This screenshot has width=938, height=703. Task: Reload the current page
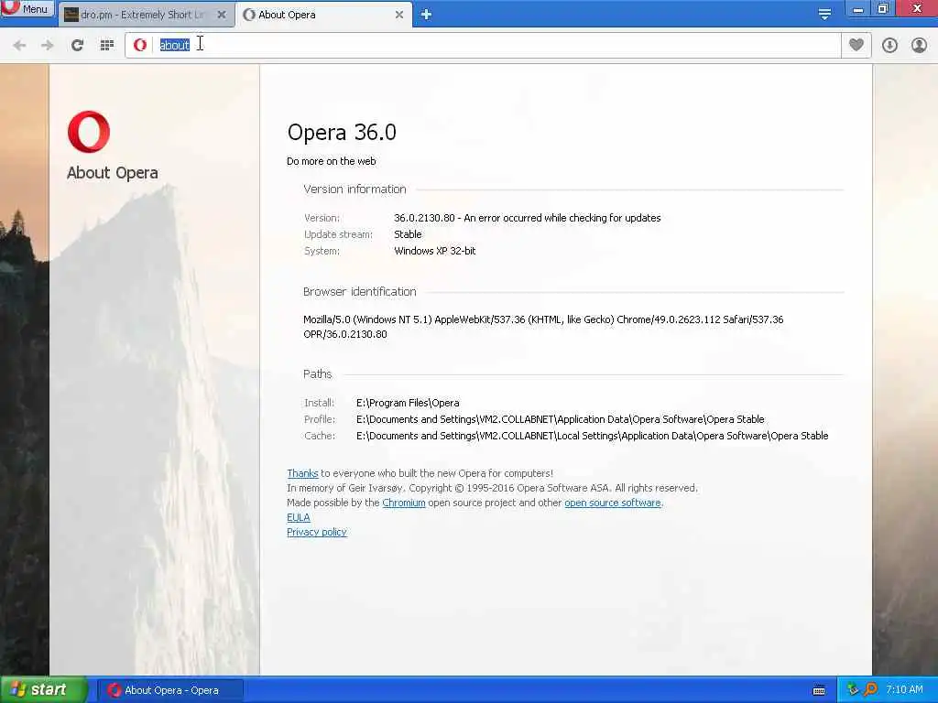tap(77, 45)
